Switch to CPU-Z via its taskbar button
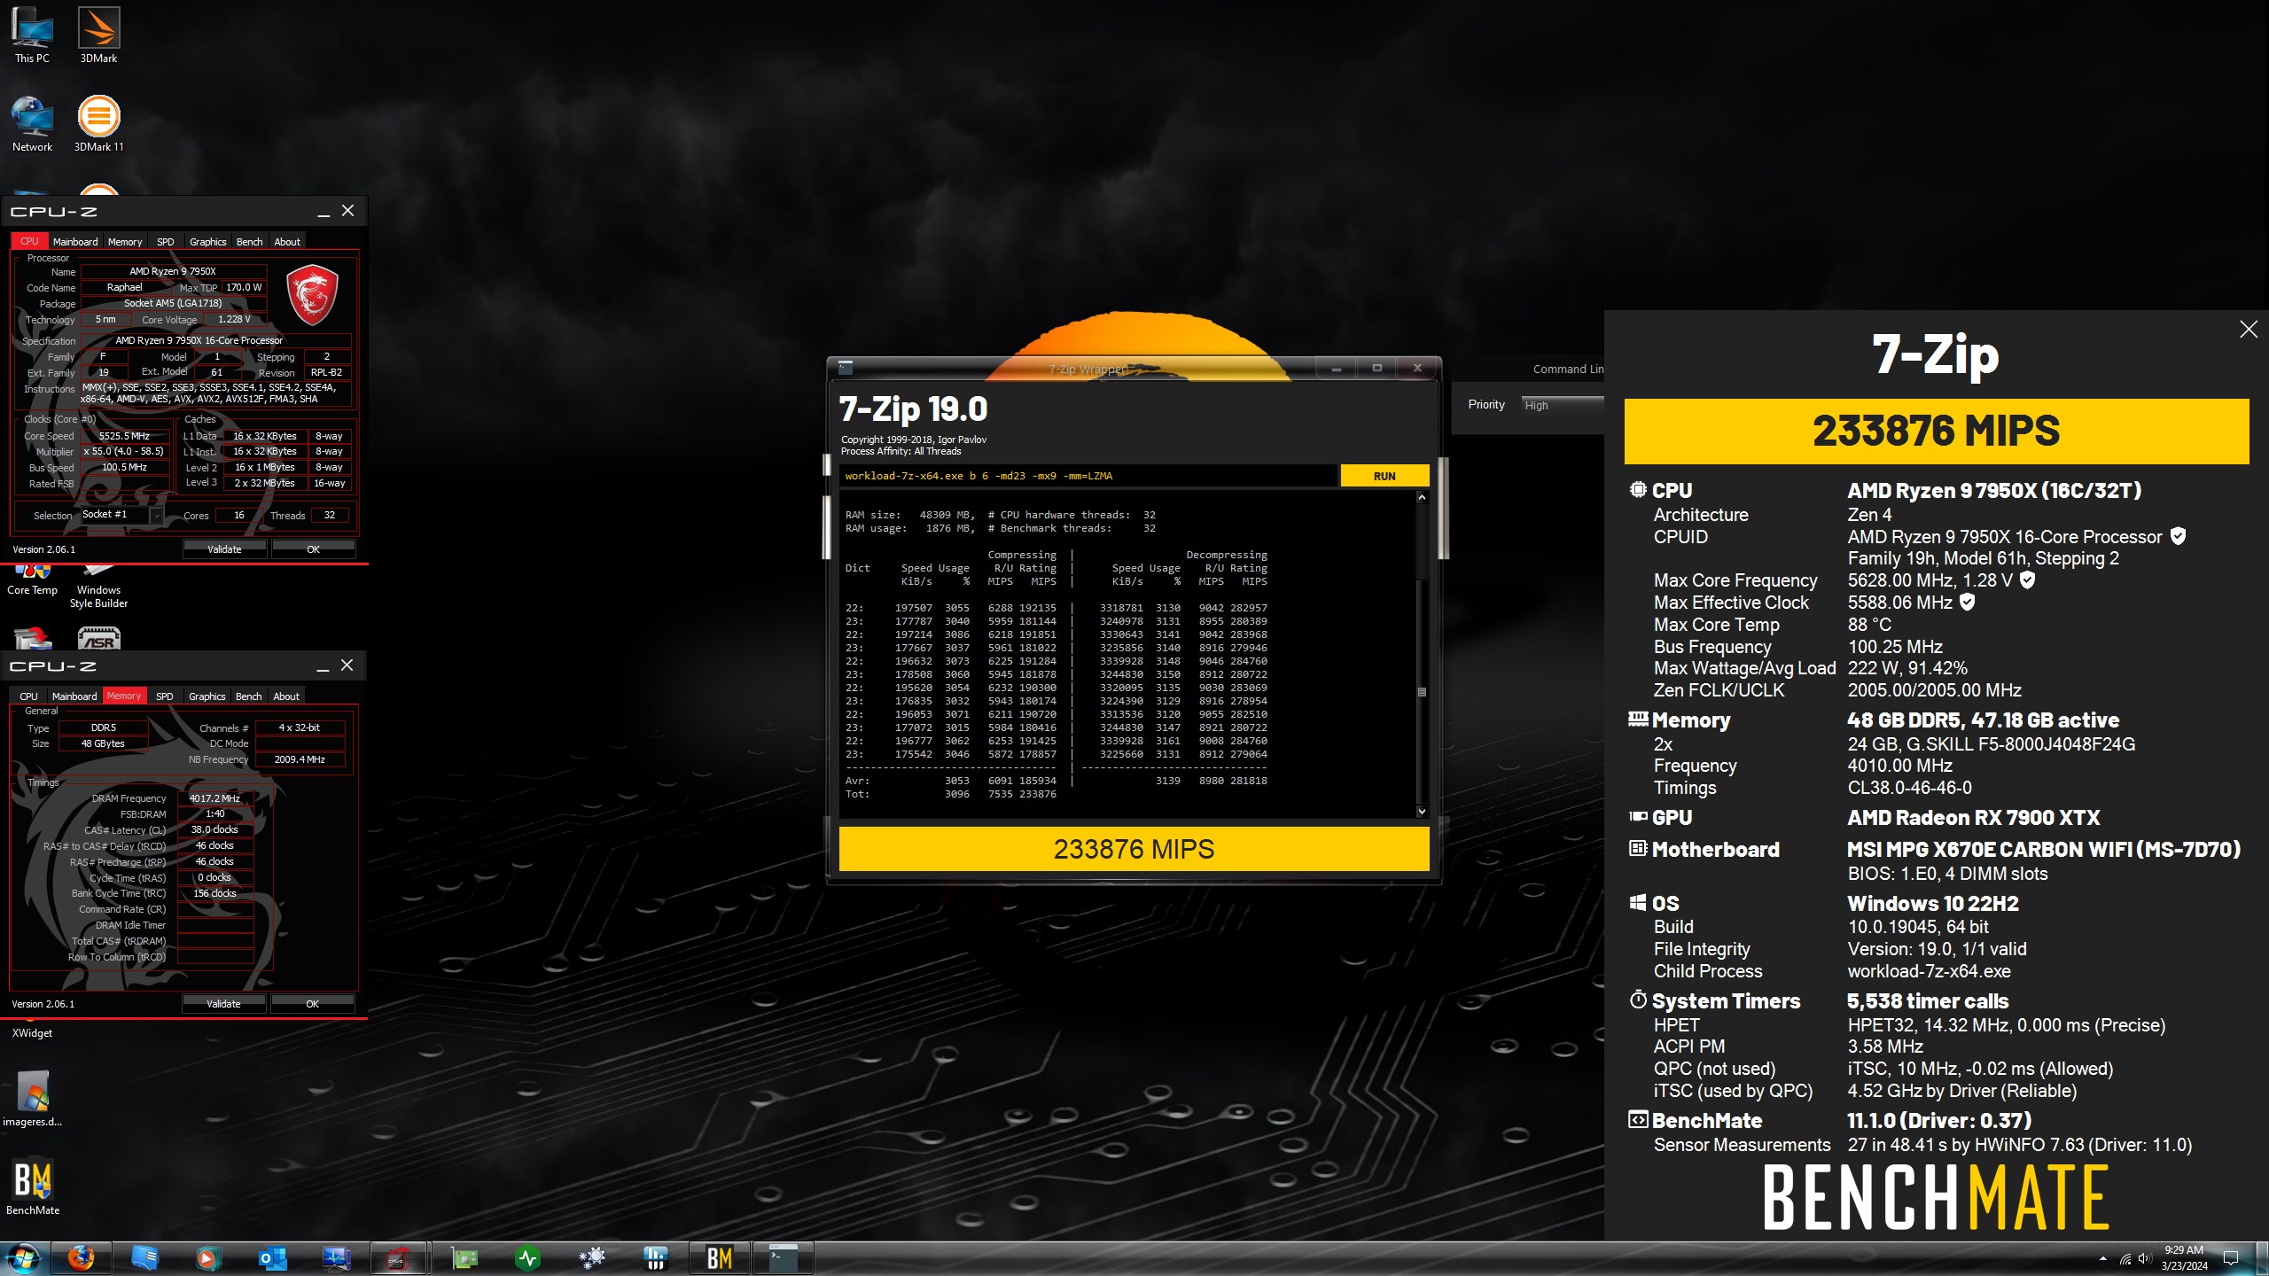The height and width of the screenshot is (1276, 2269). click(x=398, y=1258)
